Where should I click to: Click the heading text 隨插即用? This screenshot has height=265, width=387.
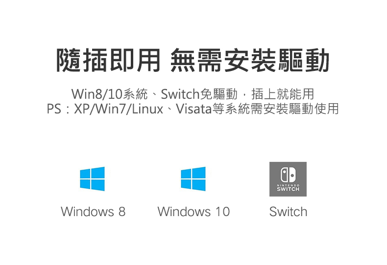click(108, 60)
